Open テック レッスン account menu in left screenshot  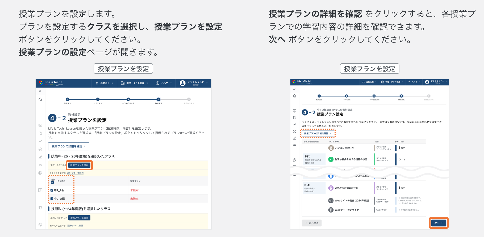194,83
